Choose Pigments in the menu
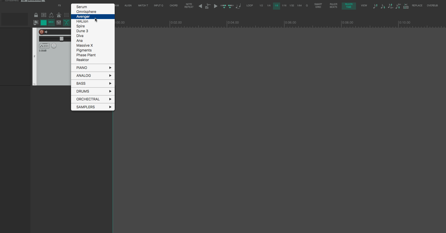Image resolution: width=446 pixels, height=233 pixels. [x=93, y=50]
